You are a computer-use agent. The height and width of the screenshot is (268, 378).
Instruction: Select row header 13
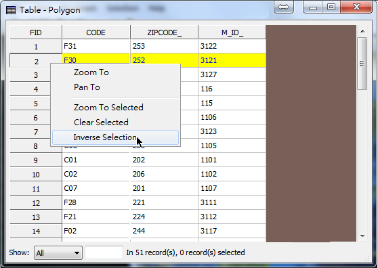(x=36, y=217)
